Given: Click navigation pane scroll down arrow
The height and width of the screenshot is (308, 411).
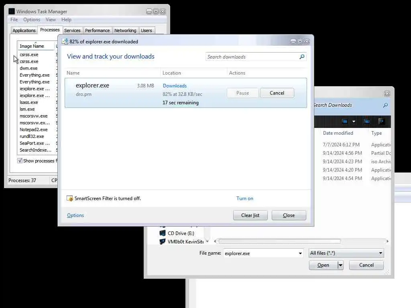Looking at the screenshot, I should coord(208,241).
